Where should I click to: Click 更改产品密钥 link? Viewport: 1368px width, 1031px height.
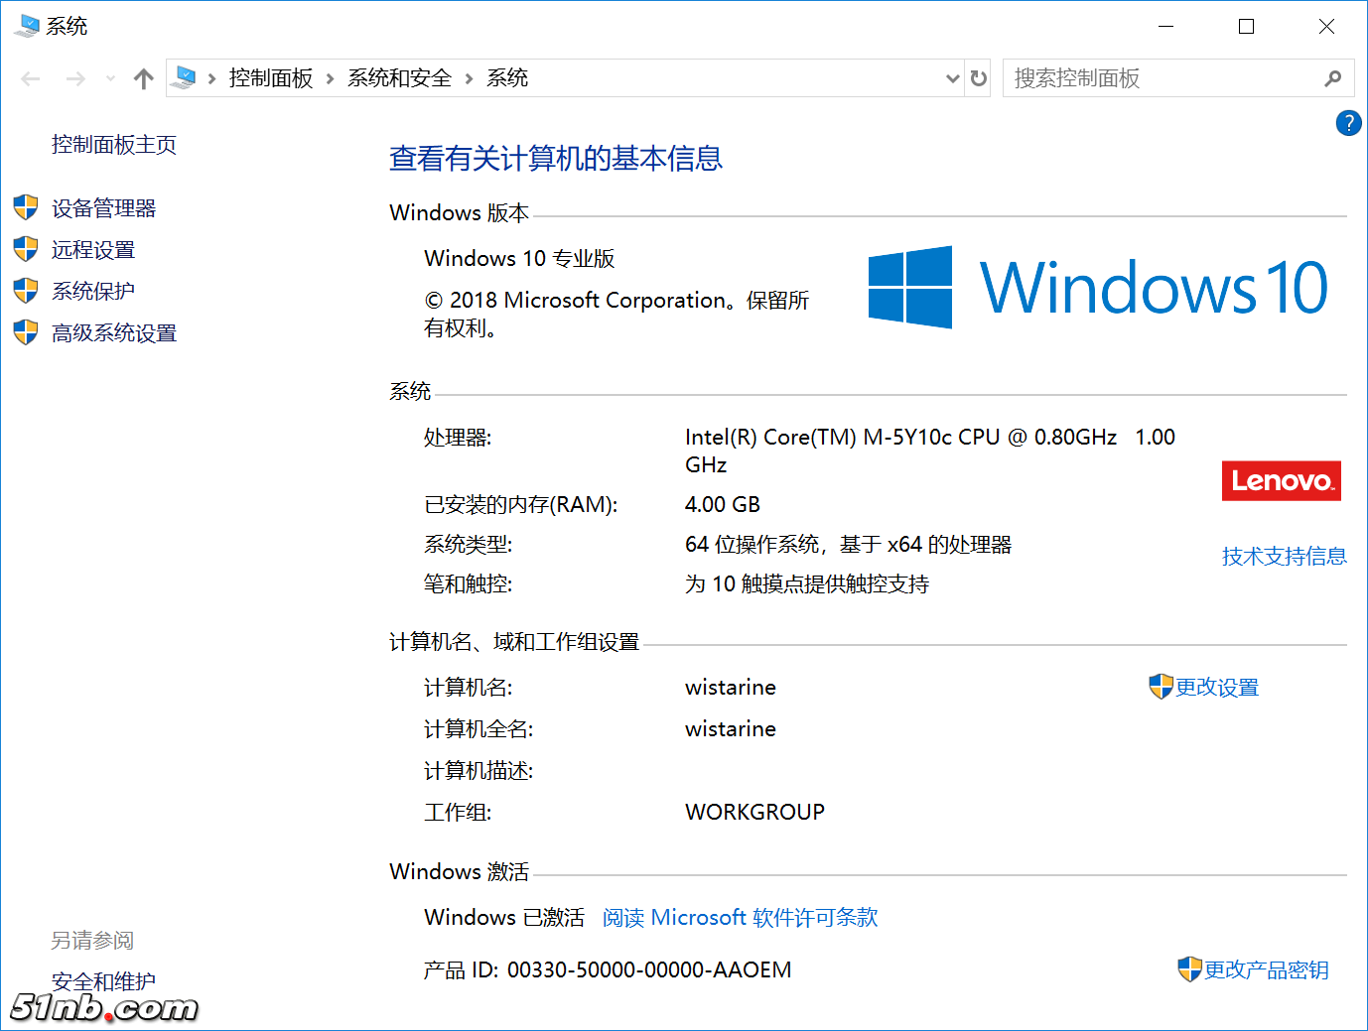[1266, 970]
